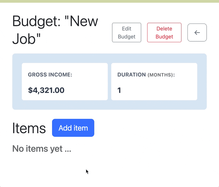Click the green top header bar
The width and height of the screenshot is (219, 187).
[x=109, y=2]
